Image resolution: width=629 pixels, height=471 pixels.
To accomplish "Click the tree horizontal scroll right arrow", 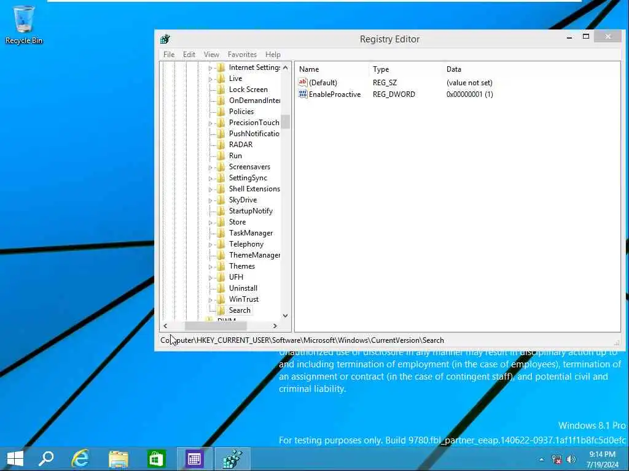I will click(x=275, y=326).
